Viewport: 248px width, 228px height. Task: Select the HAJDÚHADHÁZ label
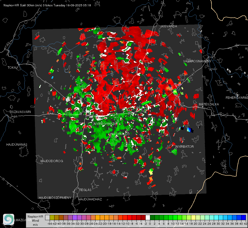click(90, 199)
